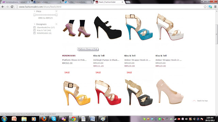Open Firefox from the taskbar
The image size is (218, 122).
pyautogui.click(x=44, y=119)
